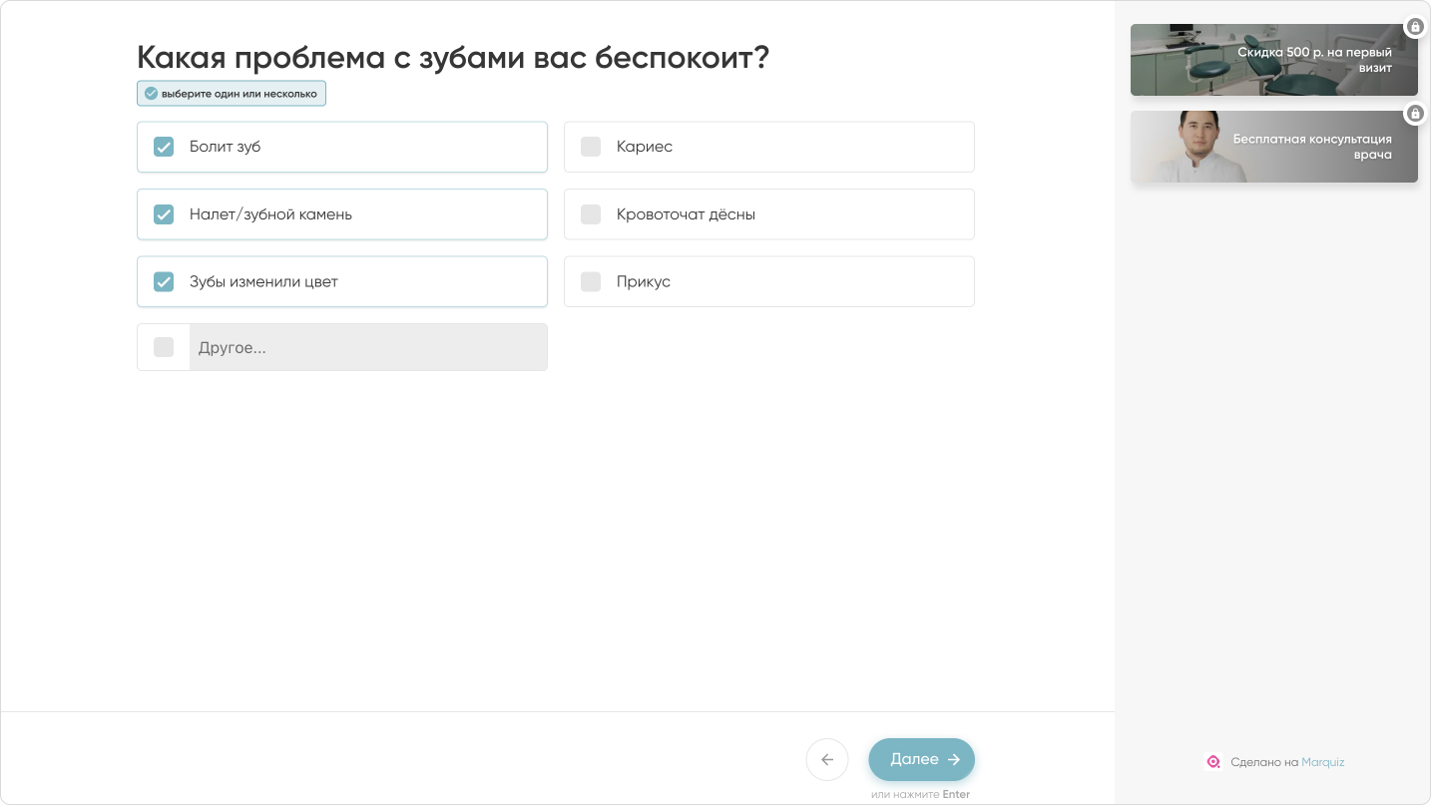Open the Бесплатная консультация врача bonus card

click(1273, 147)
